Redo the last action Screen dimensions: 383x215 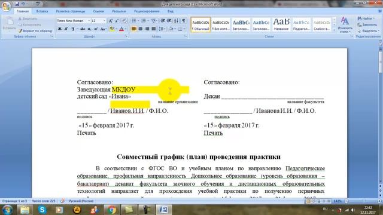coord(38,4)
